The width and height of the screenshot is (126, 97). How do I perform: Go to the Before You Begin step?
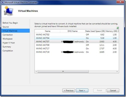tap(10, 23)
